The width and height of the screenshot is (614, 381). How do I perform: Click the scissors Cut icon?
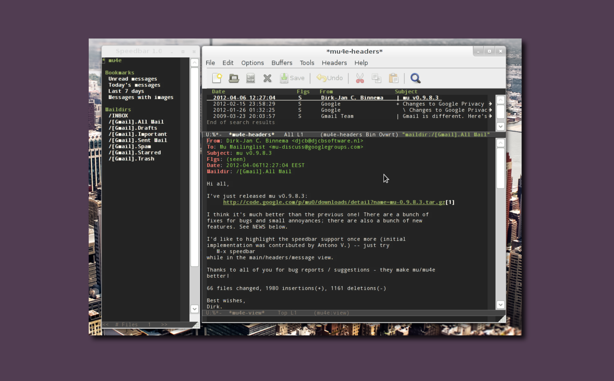coord(360,78)
